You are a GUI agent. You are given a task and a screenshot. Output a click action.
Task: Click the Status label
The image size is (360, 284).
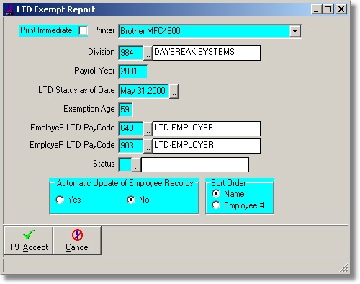point(104,164)
